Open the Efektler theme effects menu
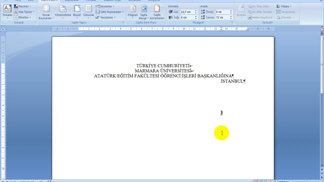The height and width of the screenshot is (182, 324). pyautogui.click(x=23, y=17)
